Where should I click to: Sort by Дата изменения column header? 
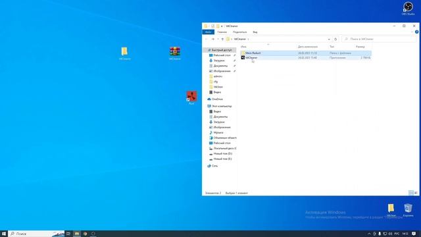coord(308,47)
